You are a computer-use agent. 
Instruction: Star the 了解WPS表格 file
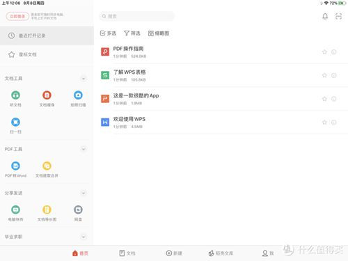[x=324, y=75]
